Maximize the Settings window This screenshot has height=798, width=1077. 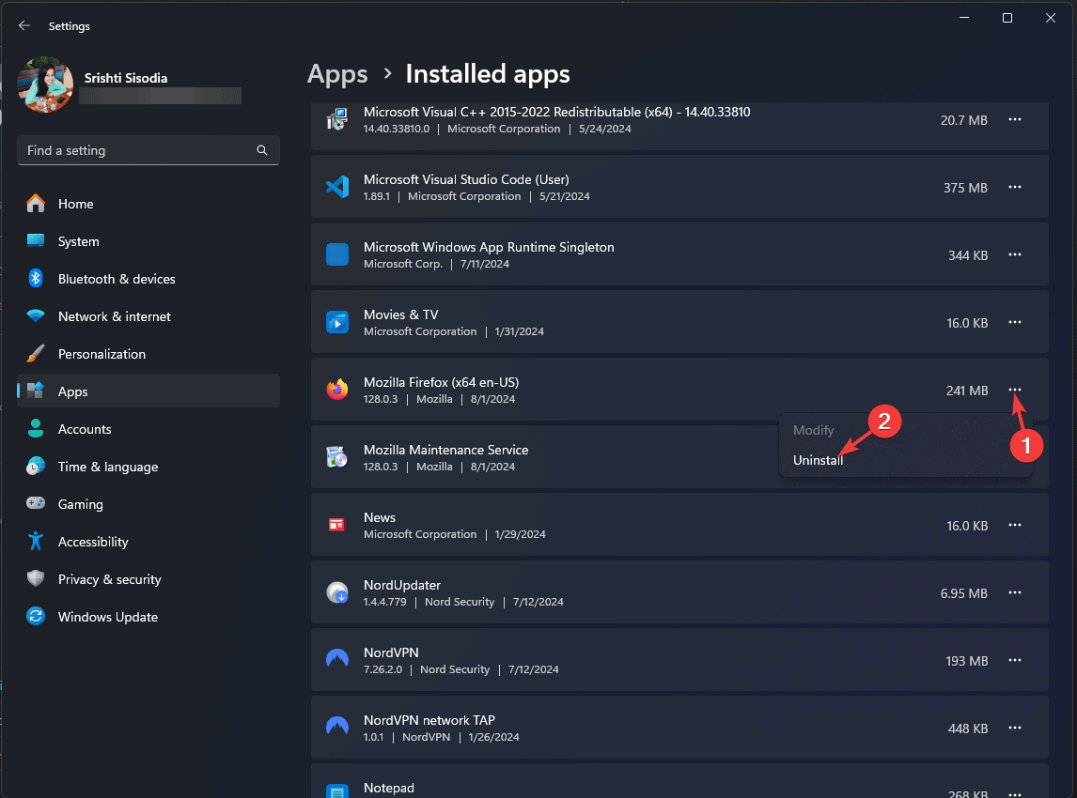[x=1007, y=18]
